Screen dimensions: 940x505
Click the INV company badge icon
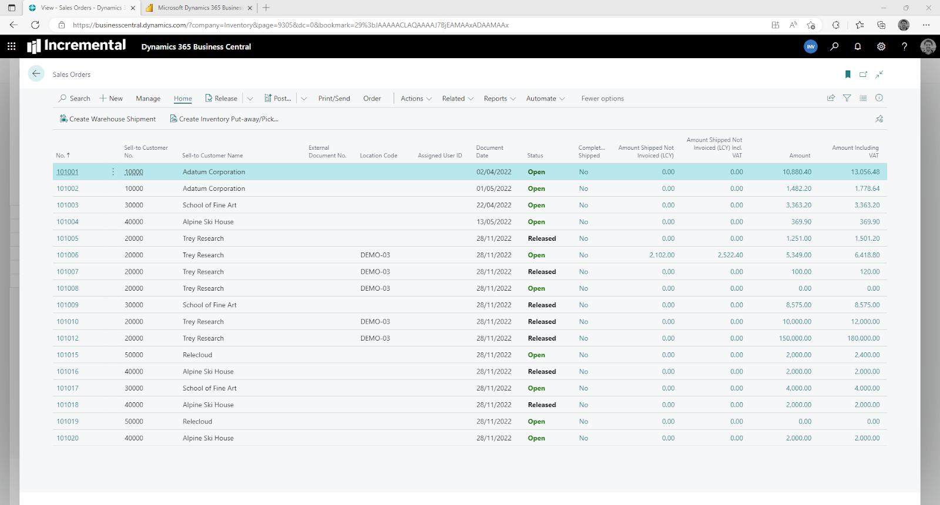click(x=811, y=46)
